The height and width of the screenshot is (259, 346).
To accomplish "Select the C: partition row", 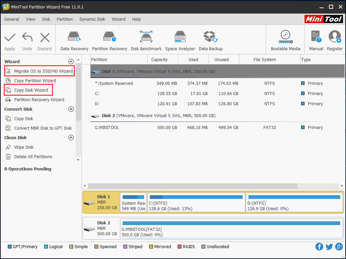I will (217, 93).
